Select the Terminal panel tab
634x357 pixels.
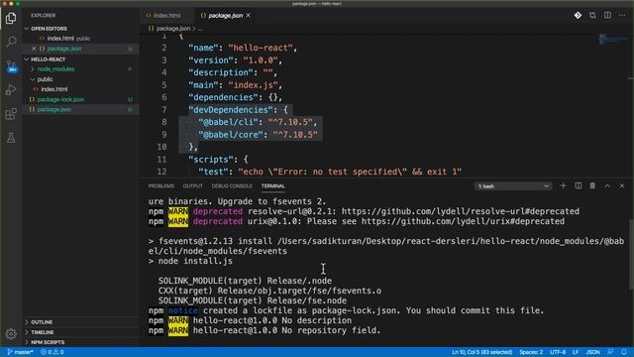(273, 185)
